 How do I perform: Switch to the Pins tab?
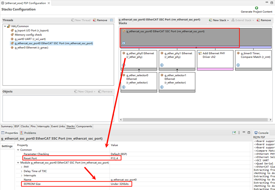coord(33,126)
